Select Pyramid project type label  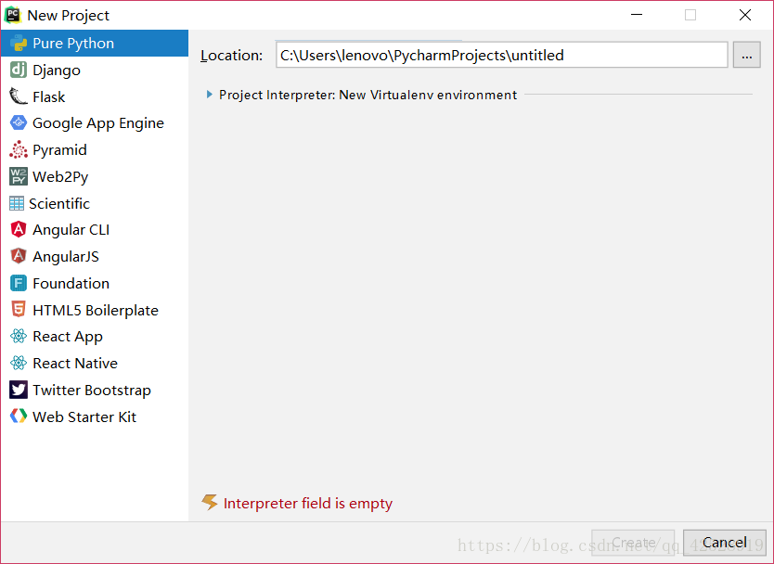tap(59, 149)
